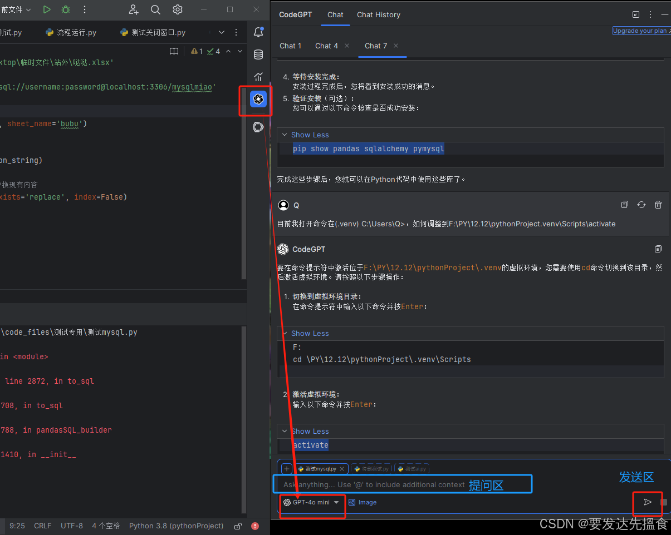Image resolution: width=671 pixels, height=535 pixels.
Task: Open the GPT-4o mini model dropdown
Action: pyautogui.click(x=311, y=502)
